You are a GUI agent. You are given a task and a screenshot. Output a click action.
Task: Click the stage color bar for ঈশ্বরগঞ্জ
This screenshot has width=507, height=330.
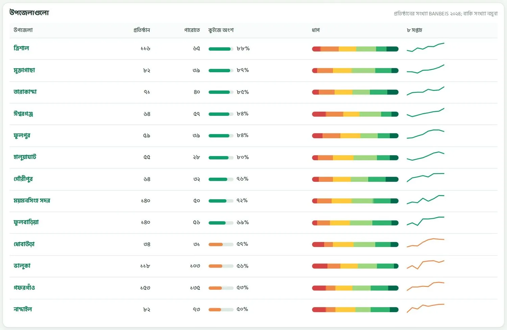pos(355,114)
